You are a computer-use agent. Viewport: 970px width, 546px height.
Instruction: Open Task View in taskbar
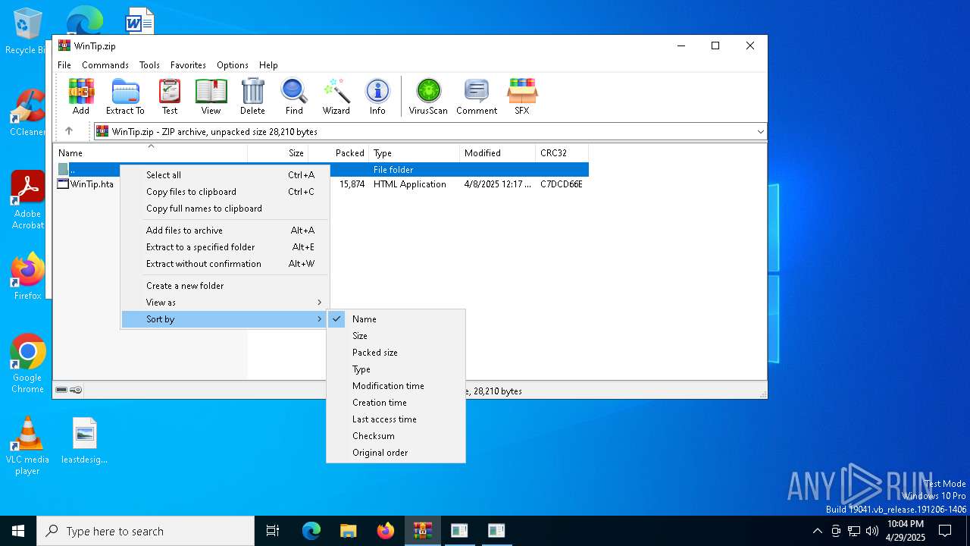coord(273,531)
